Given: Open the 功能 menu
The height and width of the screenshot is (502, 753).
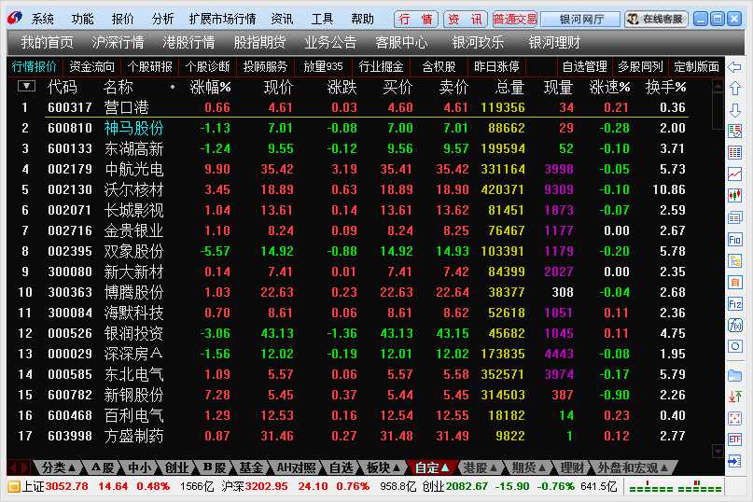Looking at the screenshot, I should pos(83,19).
